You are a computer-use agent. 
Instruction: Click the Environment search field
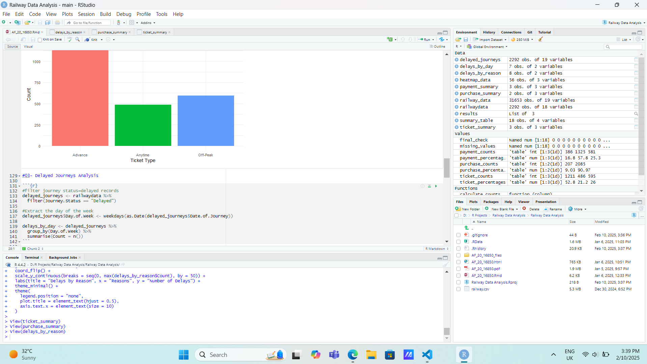623,47
